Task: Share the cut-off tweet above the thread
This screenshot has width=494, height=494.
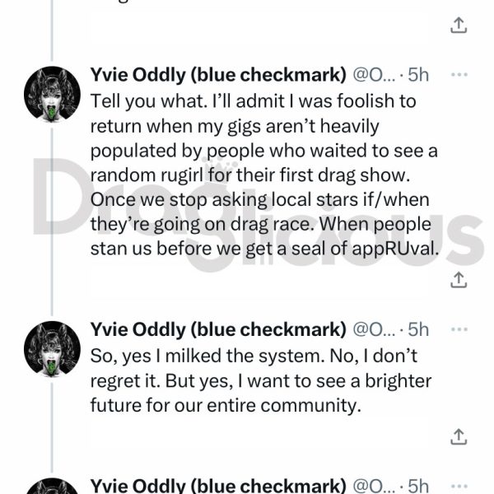Action: [459, 26]
